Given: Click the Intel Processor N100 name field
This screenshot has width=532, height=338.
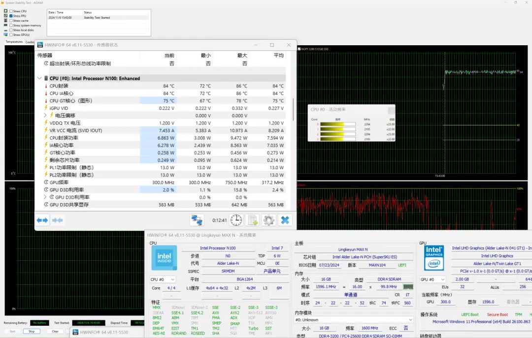Looking at the screenshot, I should pyautogui.click(x=218, y=248).
